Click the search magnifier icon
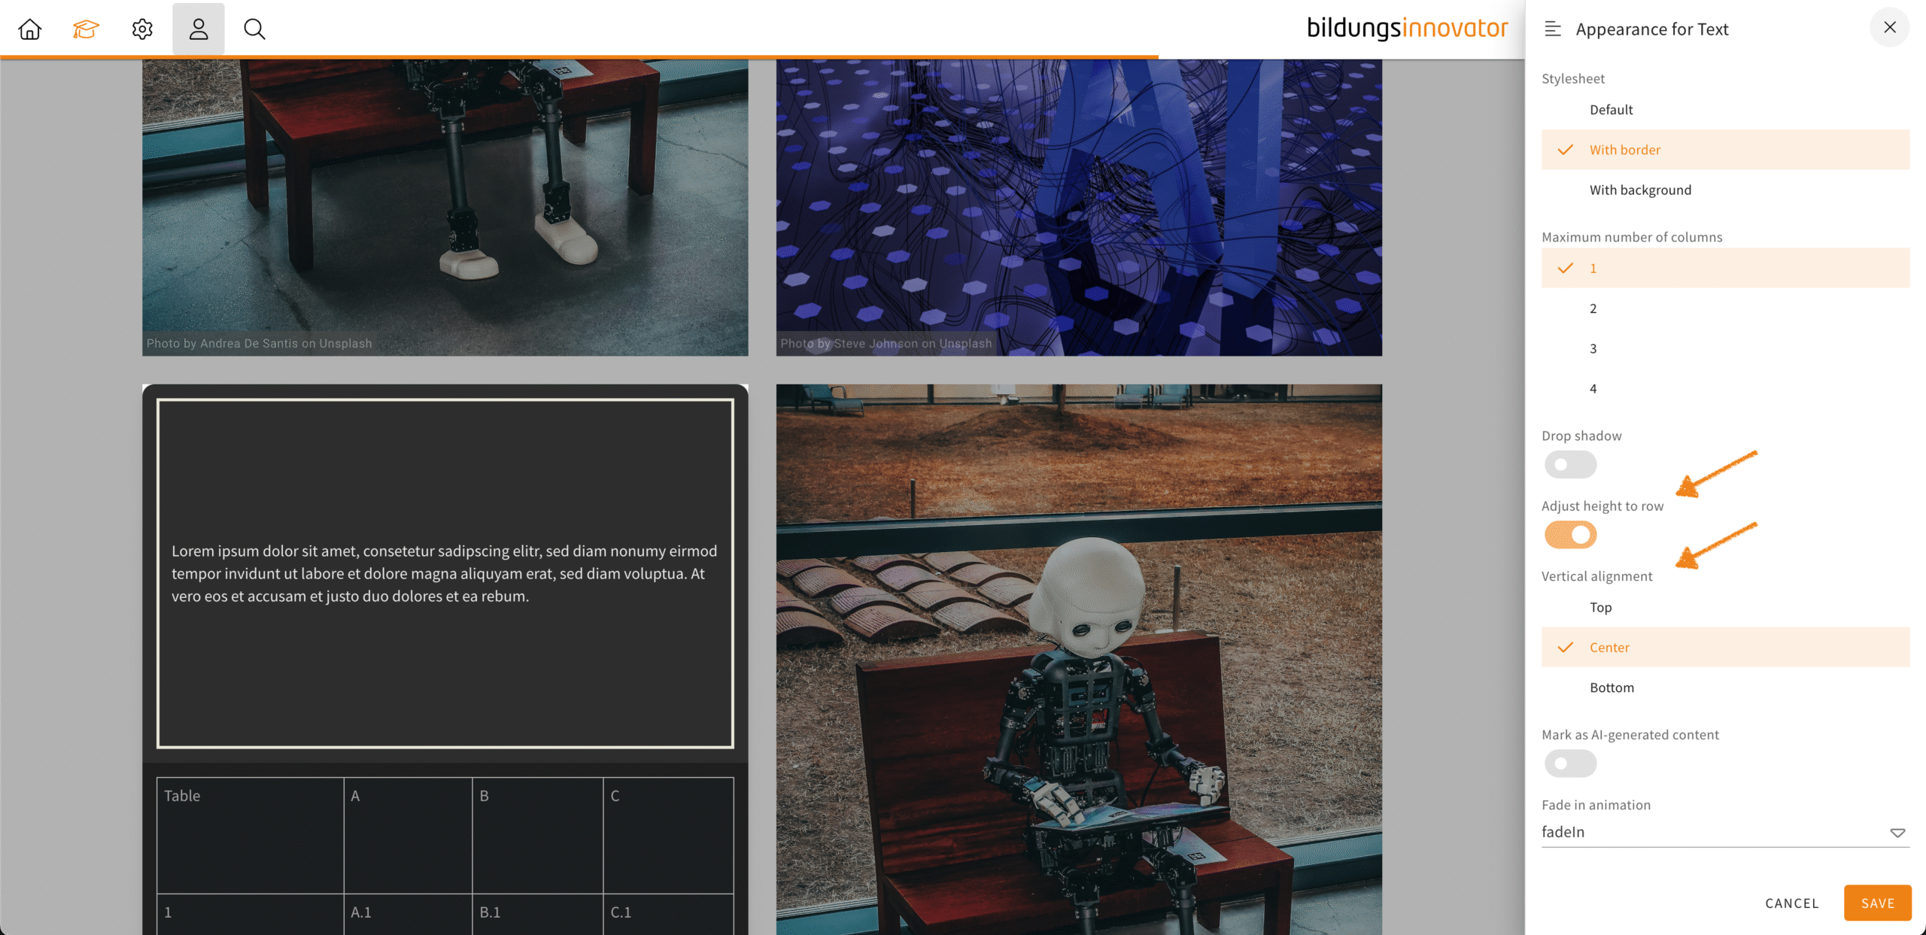 [x=254, y=29]
